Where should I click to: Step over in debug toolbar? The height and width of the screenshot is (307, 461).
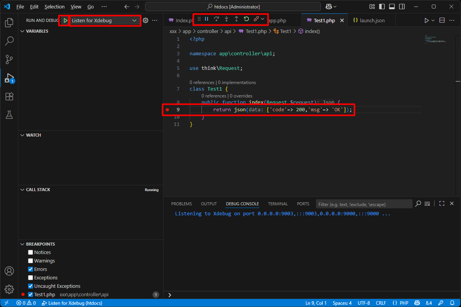click(216, 19)
